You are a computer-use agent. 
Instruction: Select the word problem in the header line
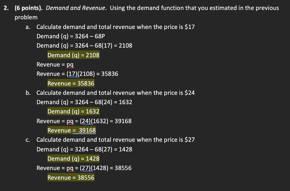(x=26, y=17)
